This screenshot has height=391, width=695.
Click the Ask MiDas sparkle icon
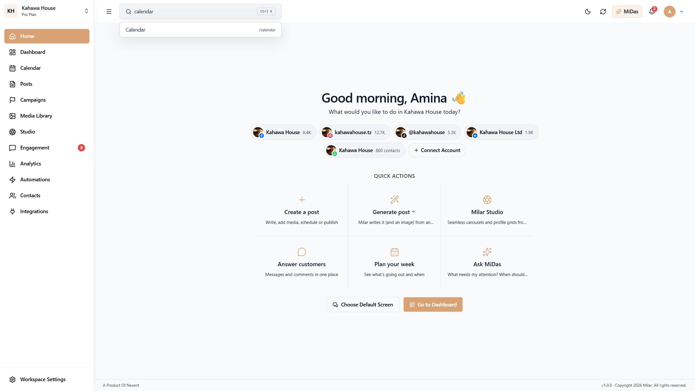pyautogui.click(x=487, y=252)
